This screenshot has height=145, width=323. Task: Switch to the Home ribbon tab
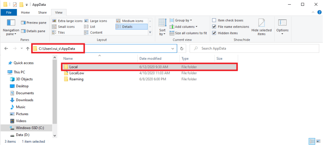click(x=25, y=12)
